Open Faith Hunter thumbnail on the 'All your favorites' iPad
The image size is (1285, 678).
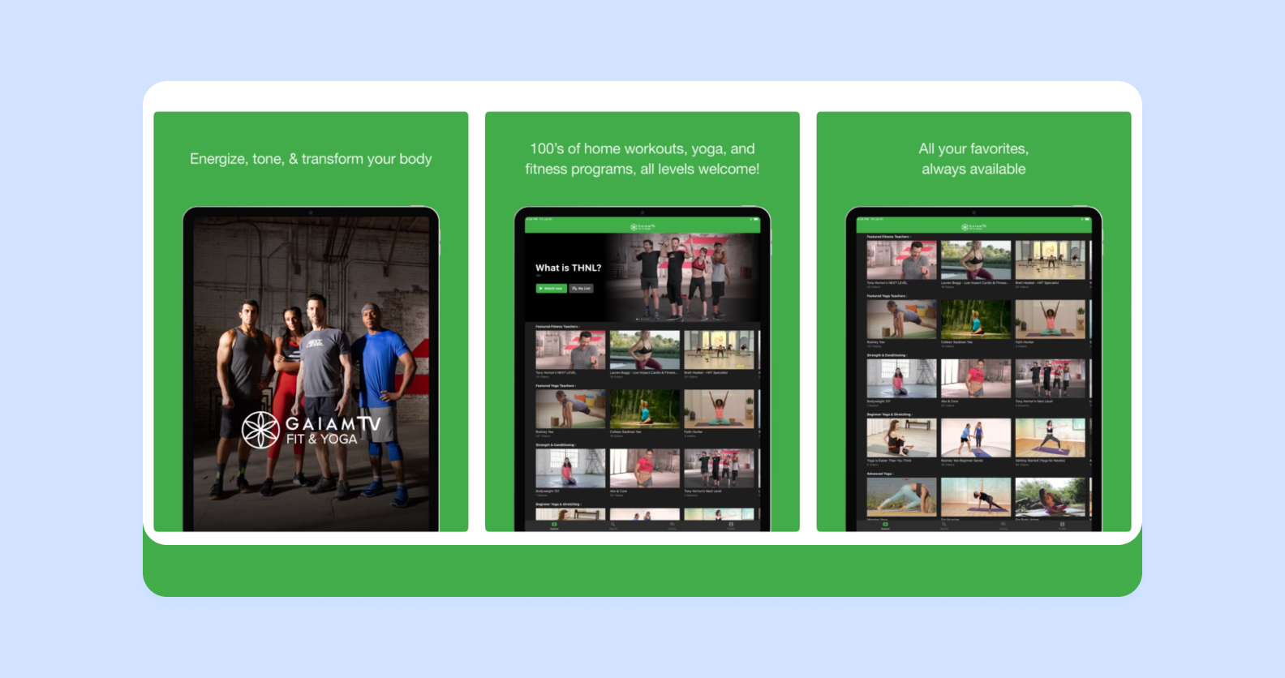tap(1050, 320)
